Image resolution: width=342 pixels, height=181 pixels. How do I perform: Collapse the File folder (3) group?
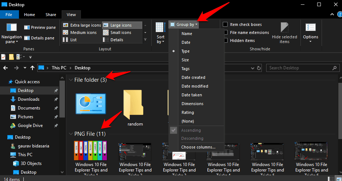coord(71,80)
